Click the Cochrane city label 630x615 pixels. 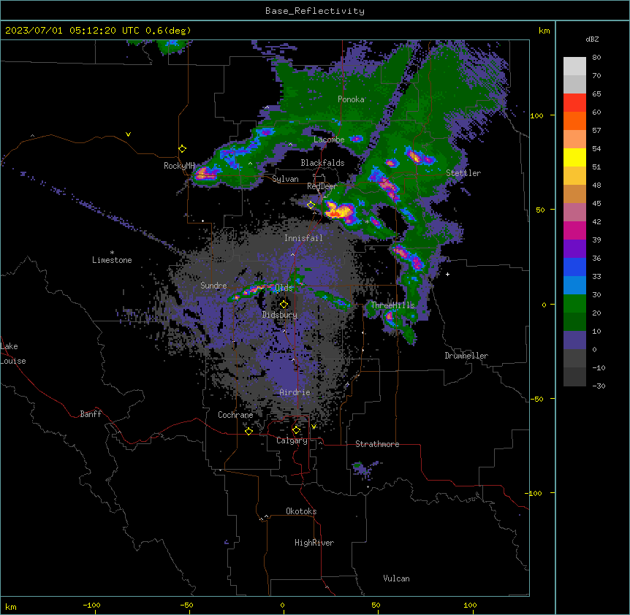[235, 415]
